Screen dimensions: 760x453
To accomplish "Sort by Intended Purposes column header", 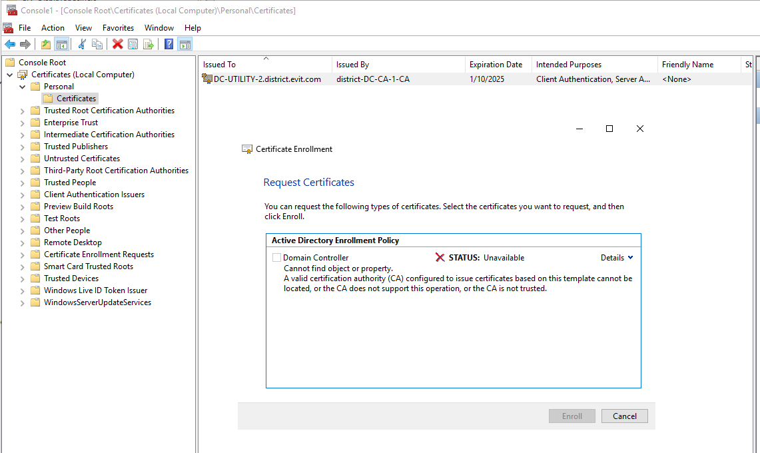I will pyautogui.click(x=595, y=65).
